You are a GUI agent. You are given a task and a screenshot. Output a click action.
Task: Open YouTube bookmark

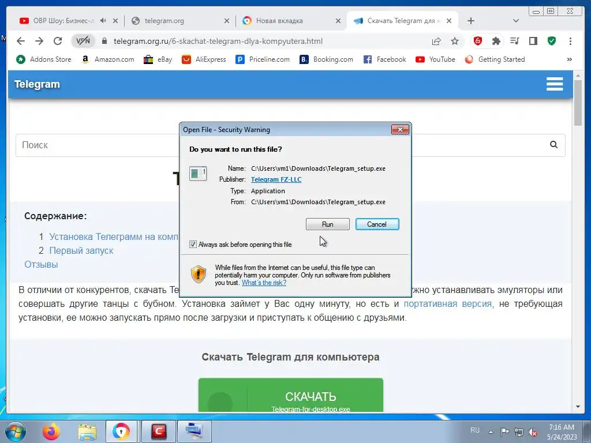(x=435, y=59)
